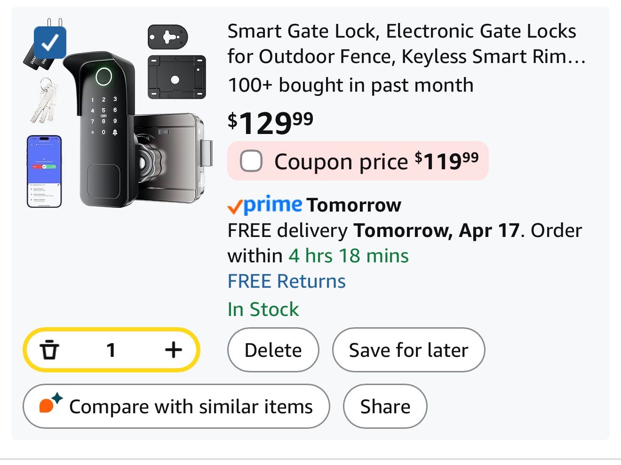Click the Prime checkmark logo
Viewport: 621px width, 465px height.
[x=265, y=205]
